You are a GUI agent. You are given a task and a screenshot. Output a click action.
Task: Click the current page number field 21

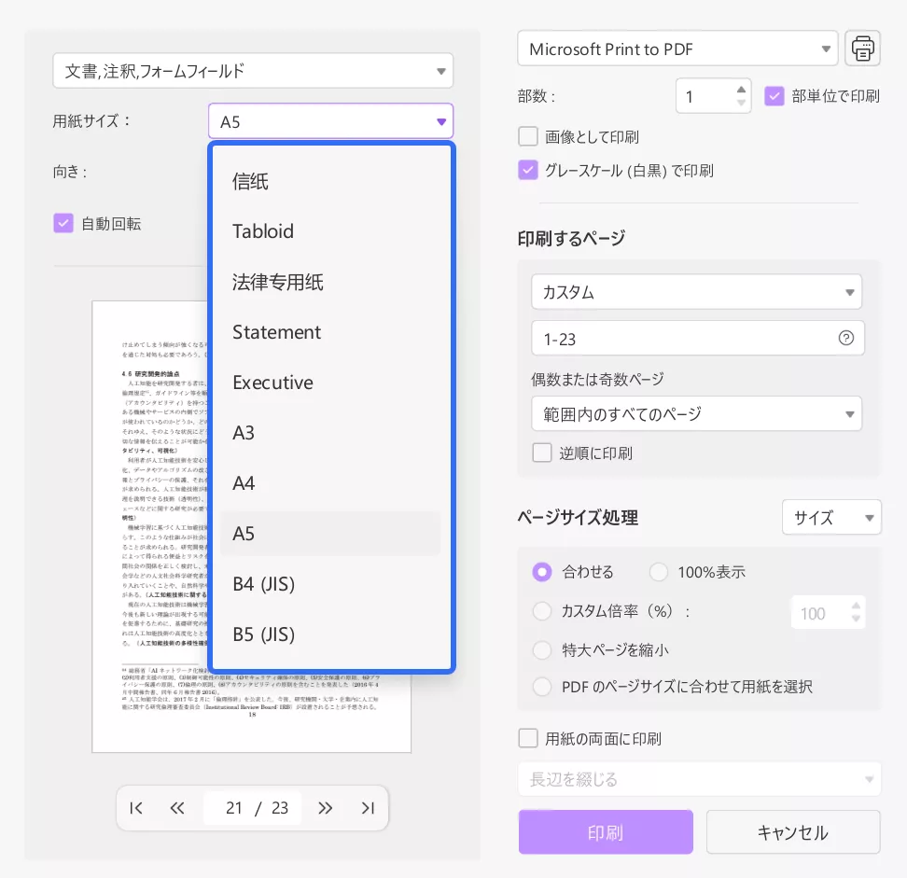tap(233, 808)
